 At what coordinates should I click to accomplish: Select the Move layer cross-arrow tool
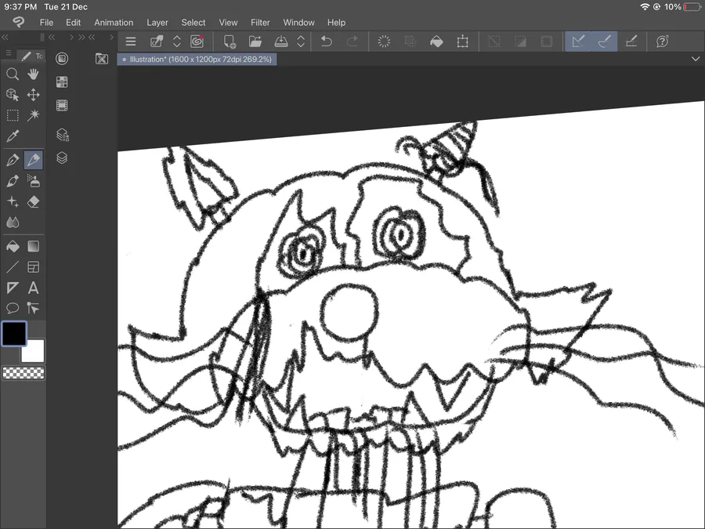(x=33, y=95)
